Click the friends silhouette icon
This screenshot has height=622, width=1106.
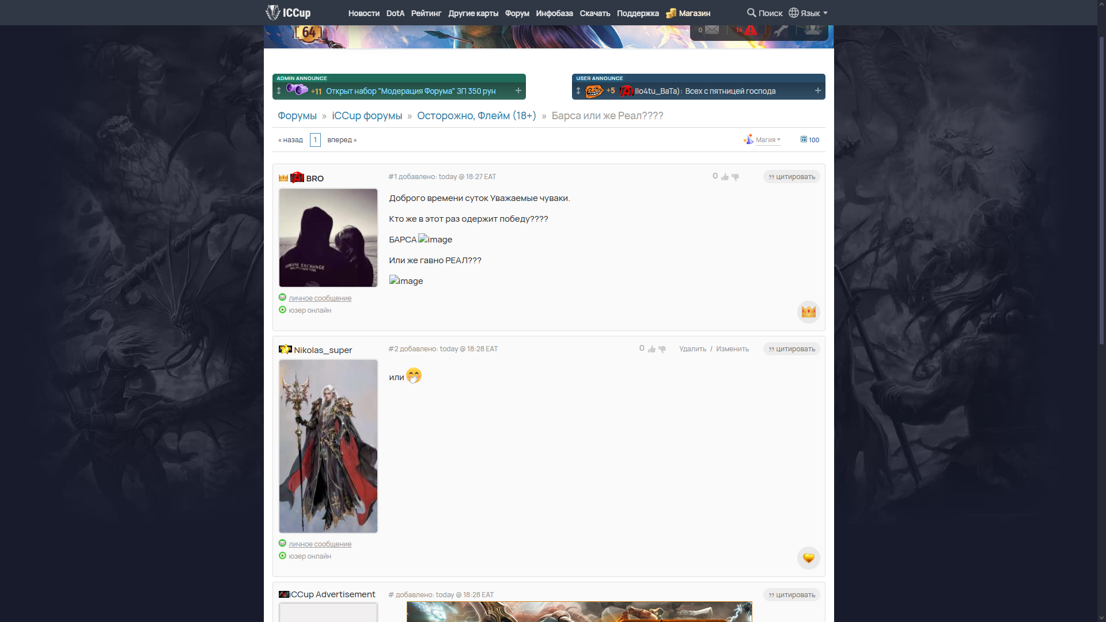coord(813,30)
